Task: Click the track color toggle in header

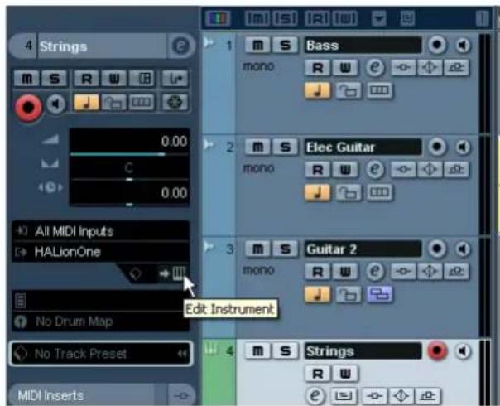Action: coord(218,18)
